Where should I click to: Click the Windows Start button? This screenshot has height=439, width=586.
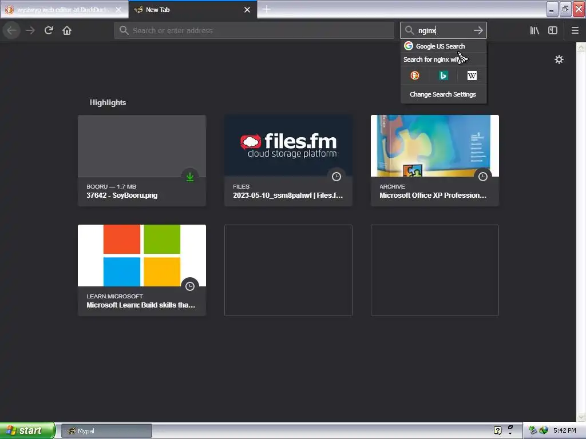27,430
